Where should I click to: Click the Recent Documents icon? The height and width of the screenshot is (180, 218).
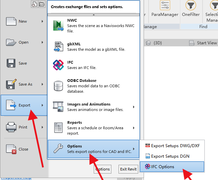(x=35, y=4)
